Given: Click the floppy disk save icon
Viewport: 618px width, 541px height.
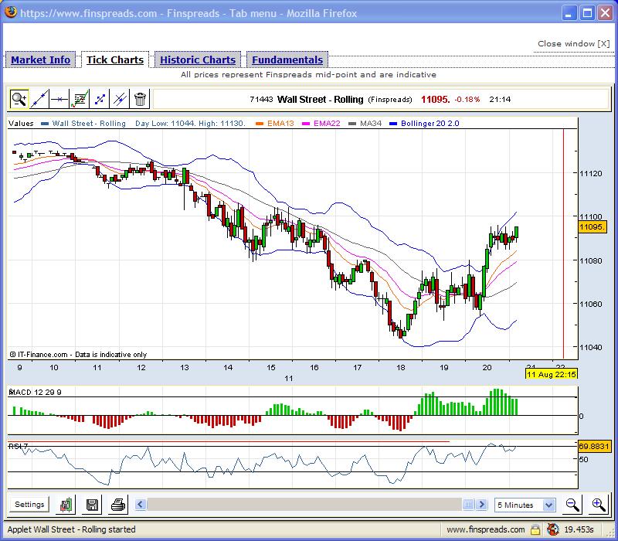Looking at the screenshot, I should click(92, 505).
